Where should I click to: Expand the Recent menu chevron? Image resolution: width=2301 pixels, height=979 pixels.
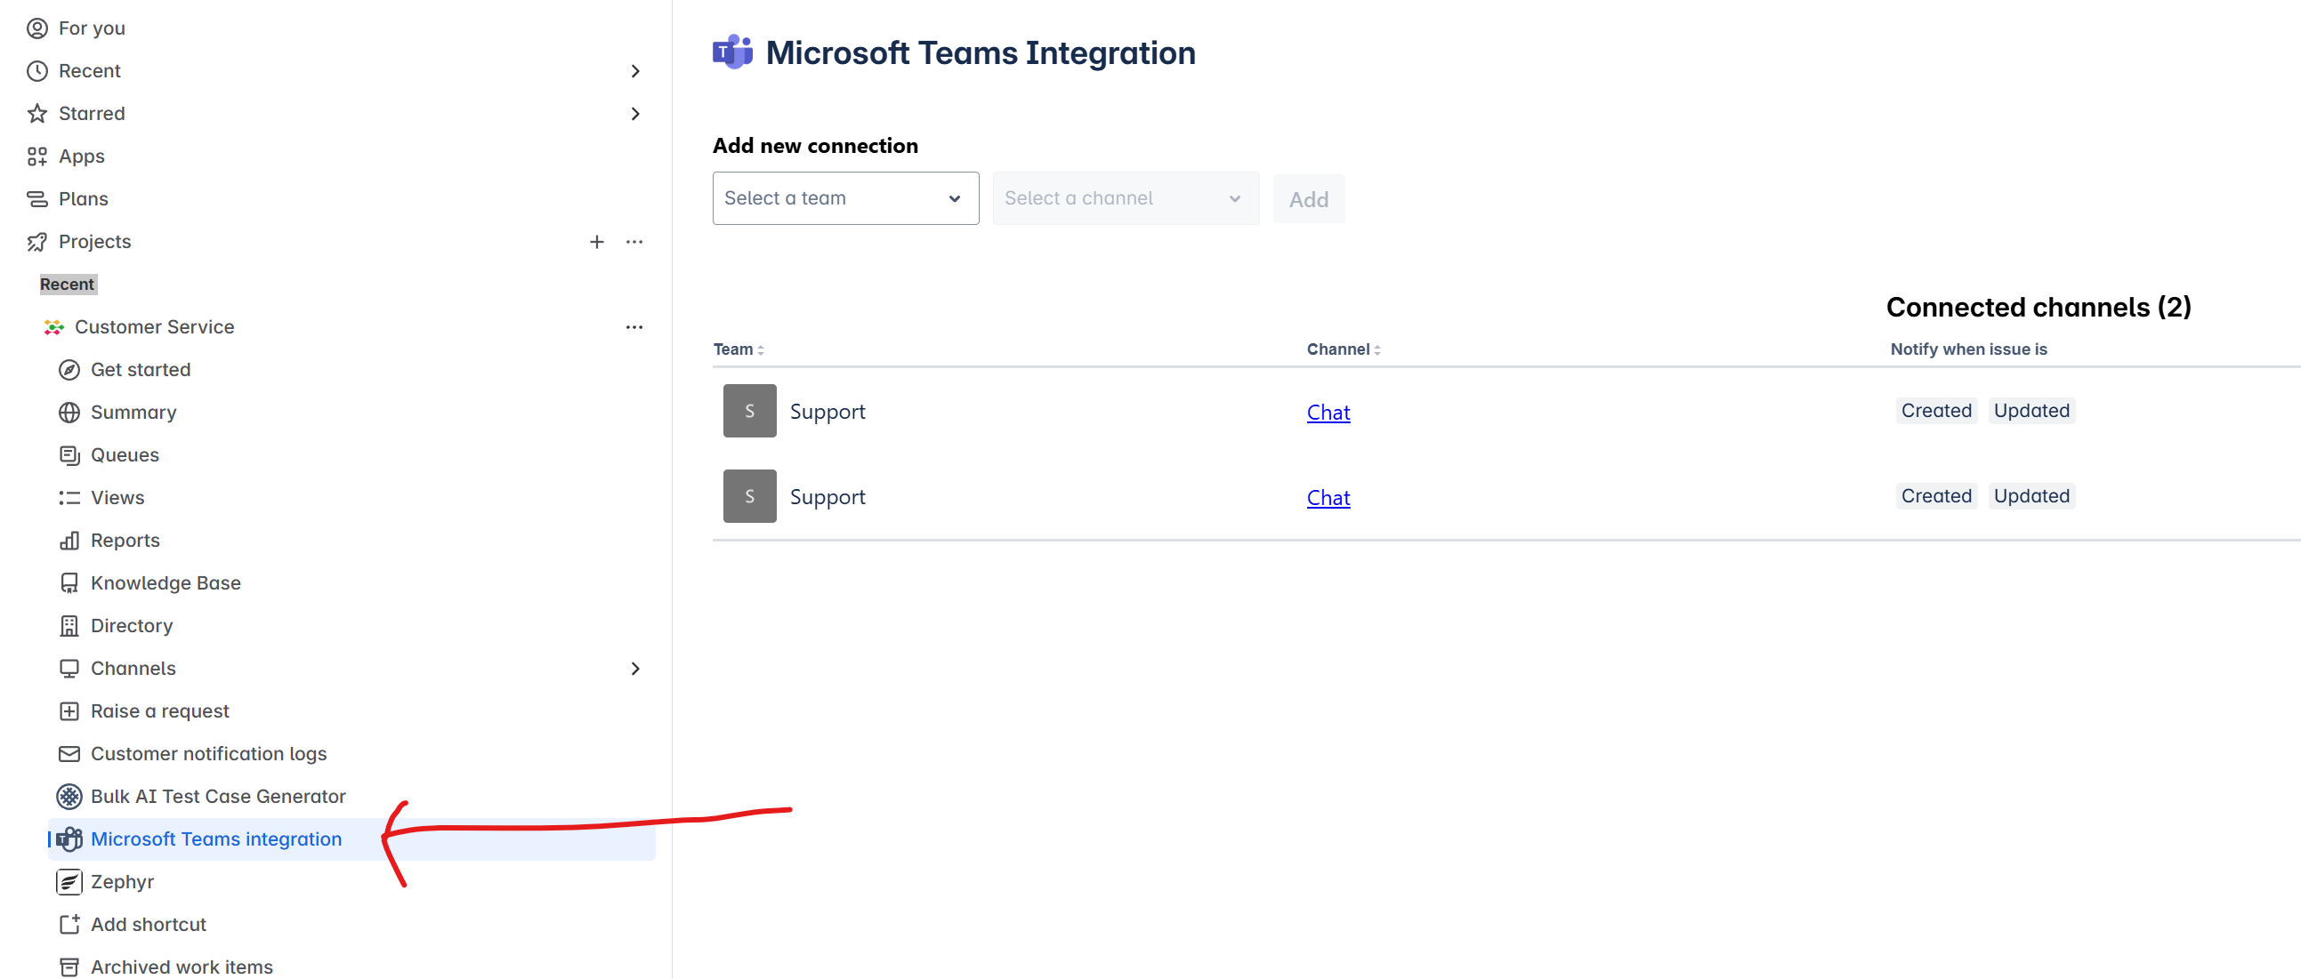coord(635,71)
